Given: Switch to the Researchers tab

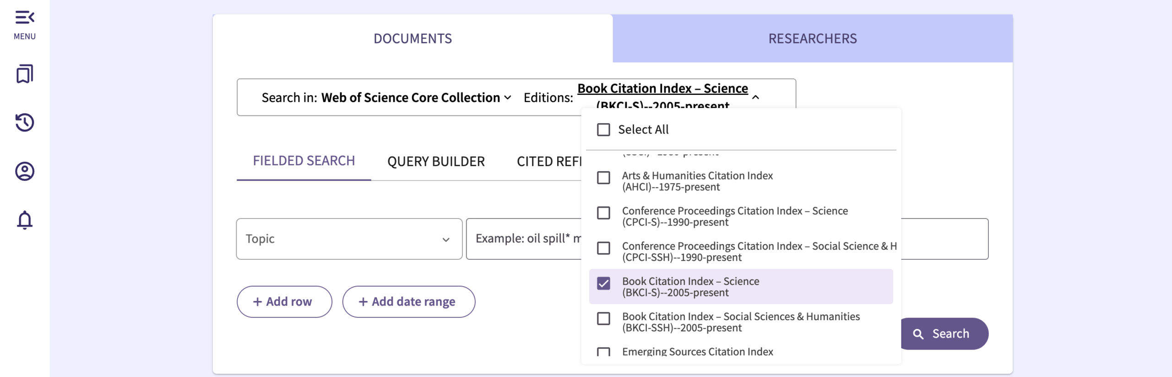Looking at the screenshot, I should click(812, 38).
